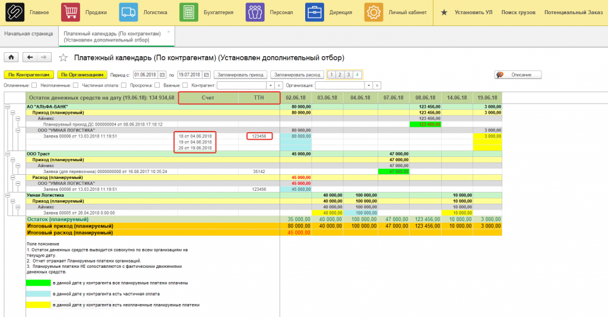608x317 pixels.
Task: Select ТТН cell 35142
Action: (259, 171)
